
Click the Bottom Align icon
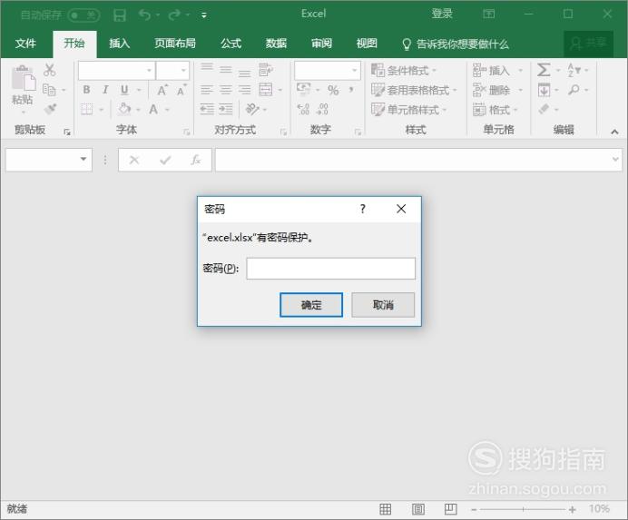click(x=245, y=73)
